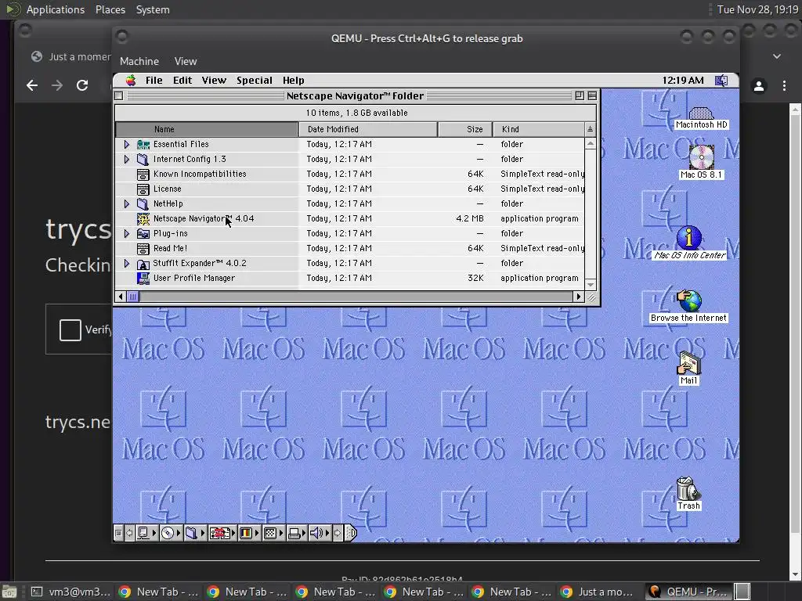Expand the NetHelp folder triangle
The image size is (802, 601).
(x=127, y=204)
